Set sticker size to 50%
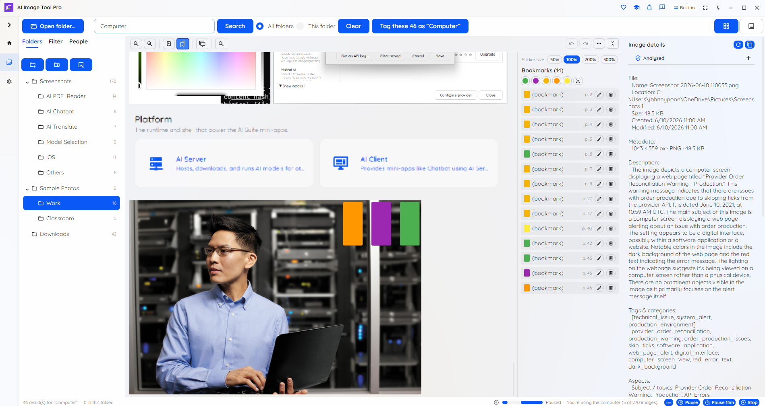This screenshot has height=406, width=765. (x=555, y=59)
